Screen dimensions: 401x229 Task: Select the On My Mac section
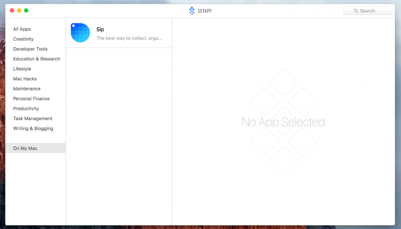click(x=25, y=148)
